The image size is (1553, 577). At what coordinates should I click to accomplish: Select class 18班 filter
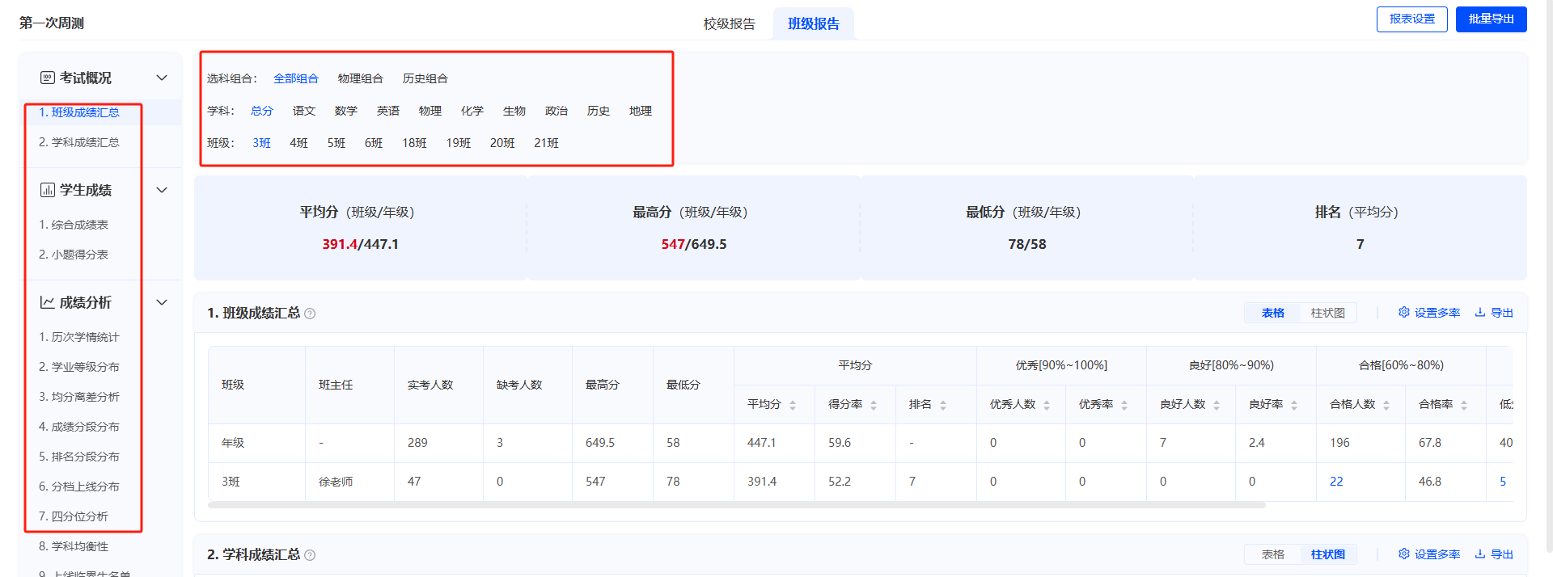(415, 143)
